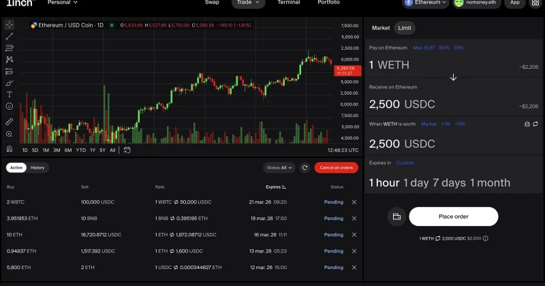This screenshot has width=545, height=286.
Task: Select the chart patterns tool
Action: coord(10,59)
